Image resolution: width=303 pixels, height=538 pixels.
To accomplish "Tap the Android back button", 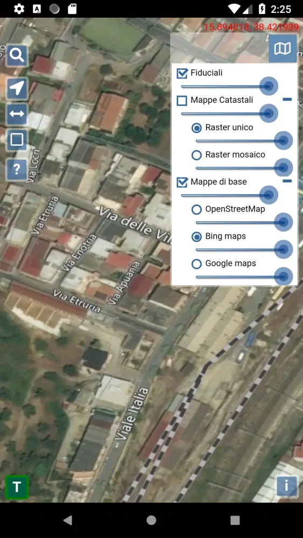I will coord(68,520).
